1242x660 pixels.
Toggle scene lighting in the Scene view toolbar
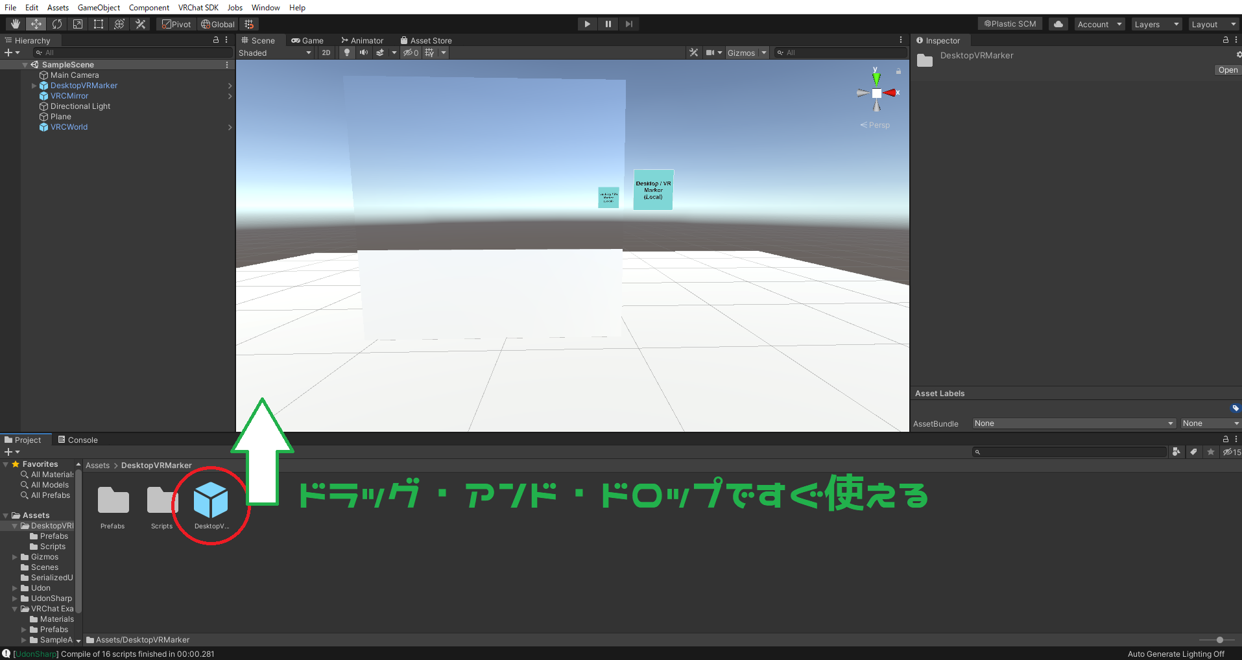pyautogui.click(x=347, y=53)
